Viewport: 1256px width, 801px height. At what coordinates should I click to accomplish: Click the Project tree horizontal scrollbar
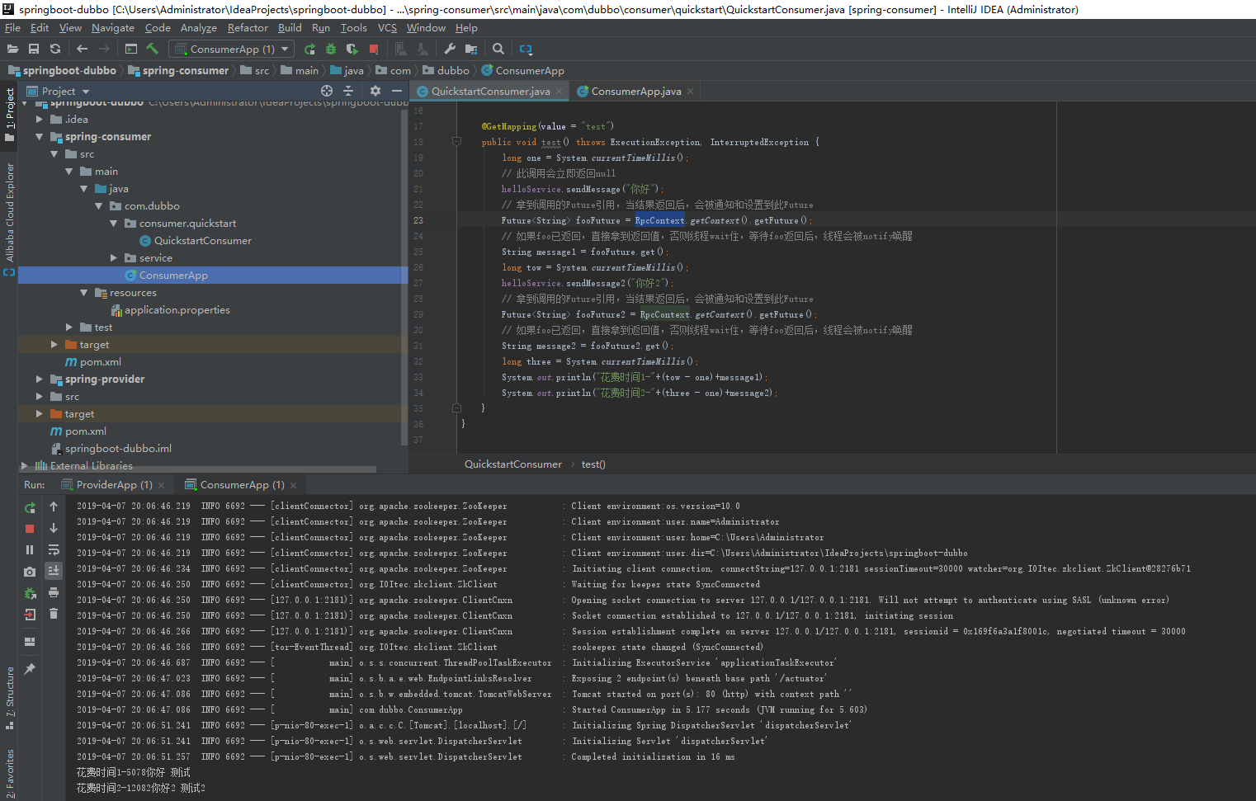coord(198,470)
